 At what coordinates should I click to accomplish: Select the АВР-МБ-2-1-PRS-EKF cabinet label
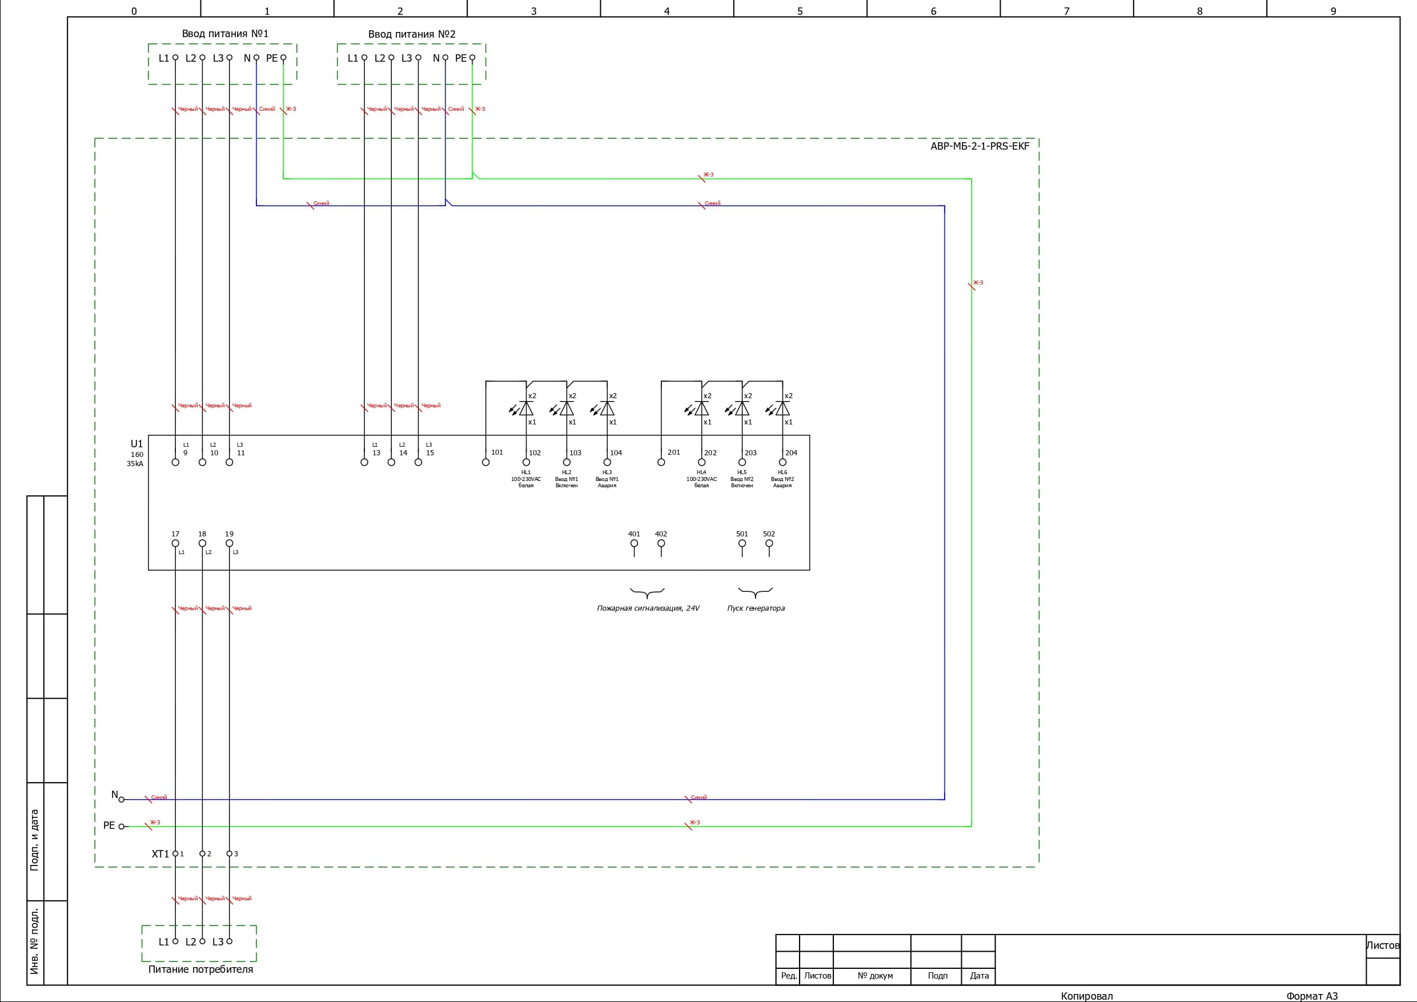tap(980, 146)
